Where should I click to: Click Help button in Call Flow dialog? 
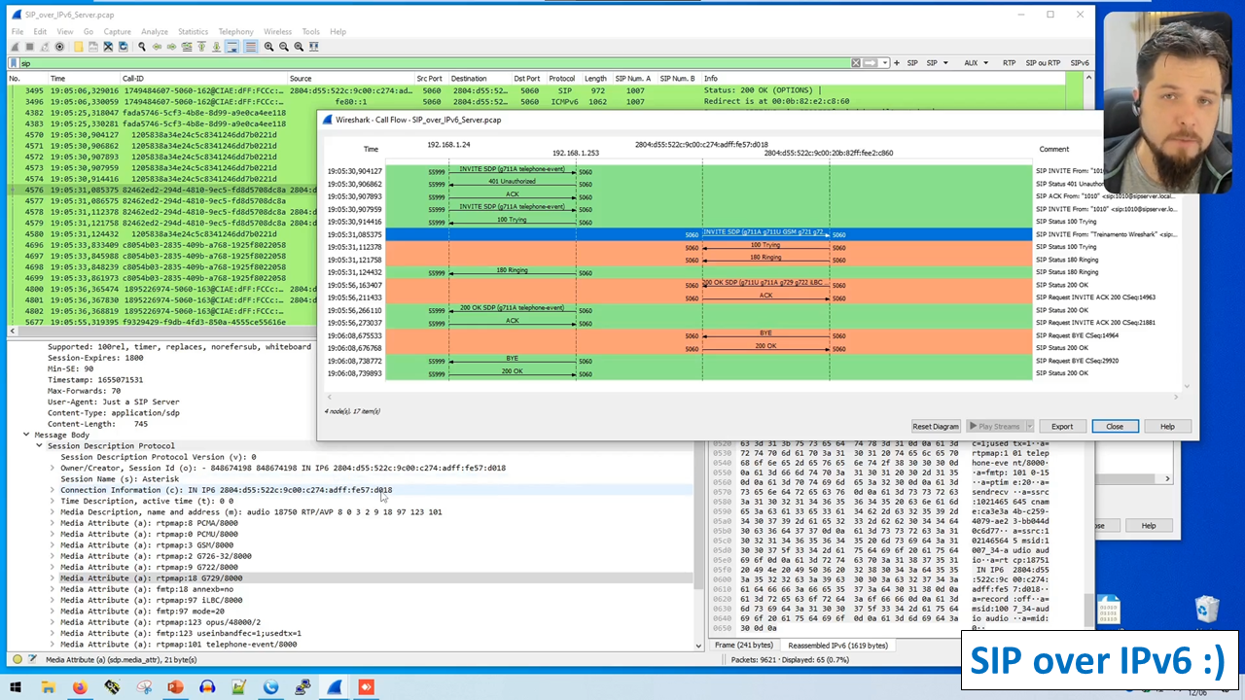pos(1167,427)
